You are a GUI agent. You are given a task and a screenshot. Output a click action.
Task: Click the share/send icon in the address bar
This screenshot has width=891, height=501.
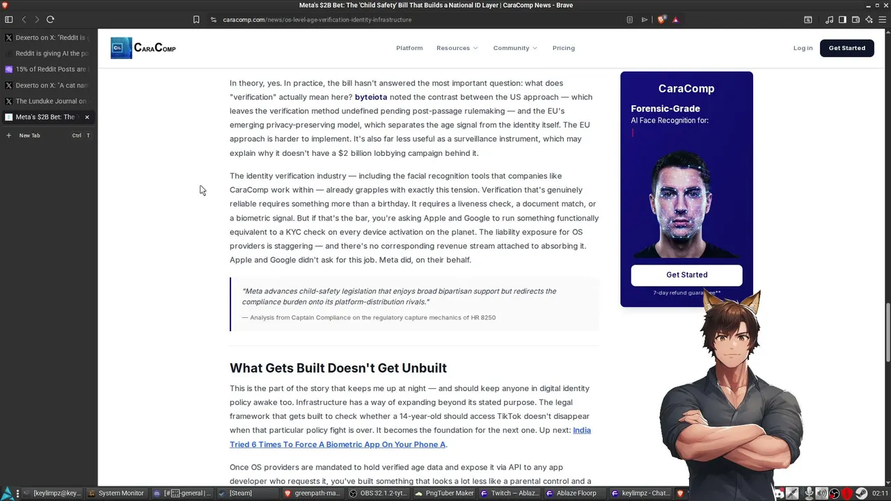click(645, 19)
